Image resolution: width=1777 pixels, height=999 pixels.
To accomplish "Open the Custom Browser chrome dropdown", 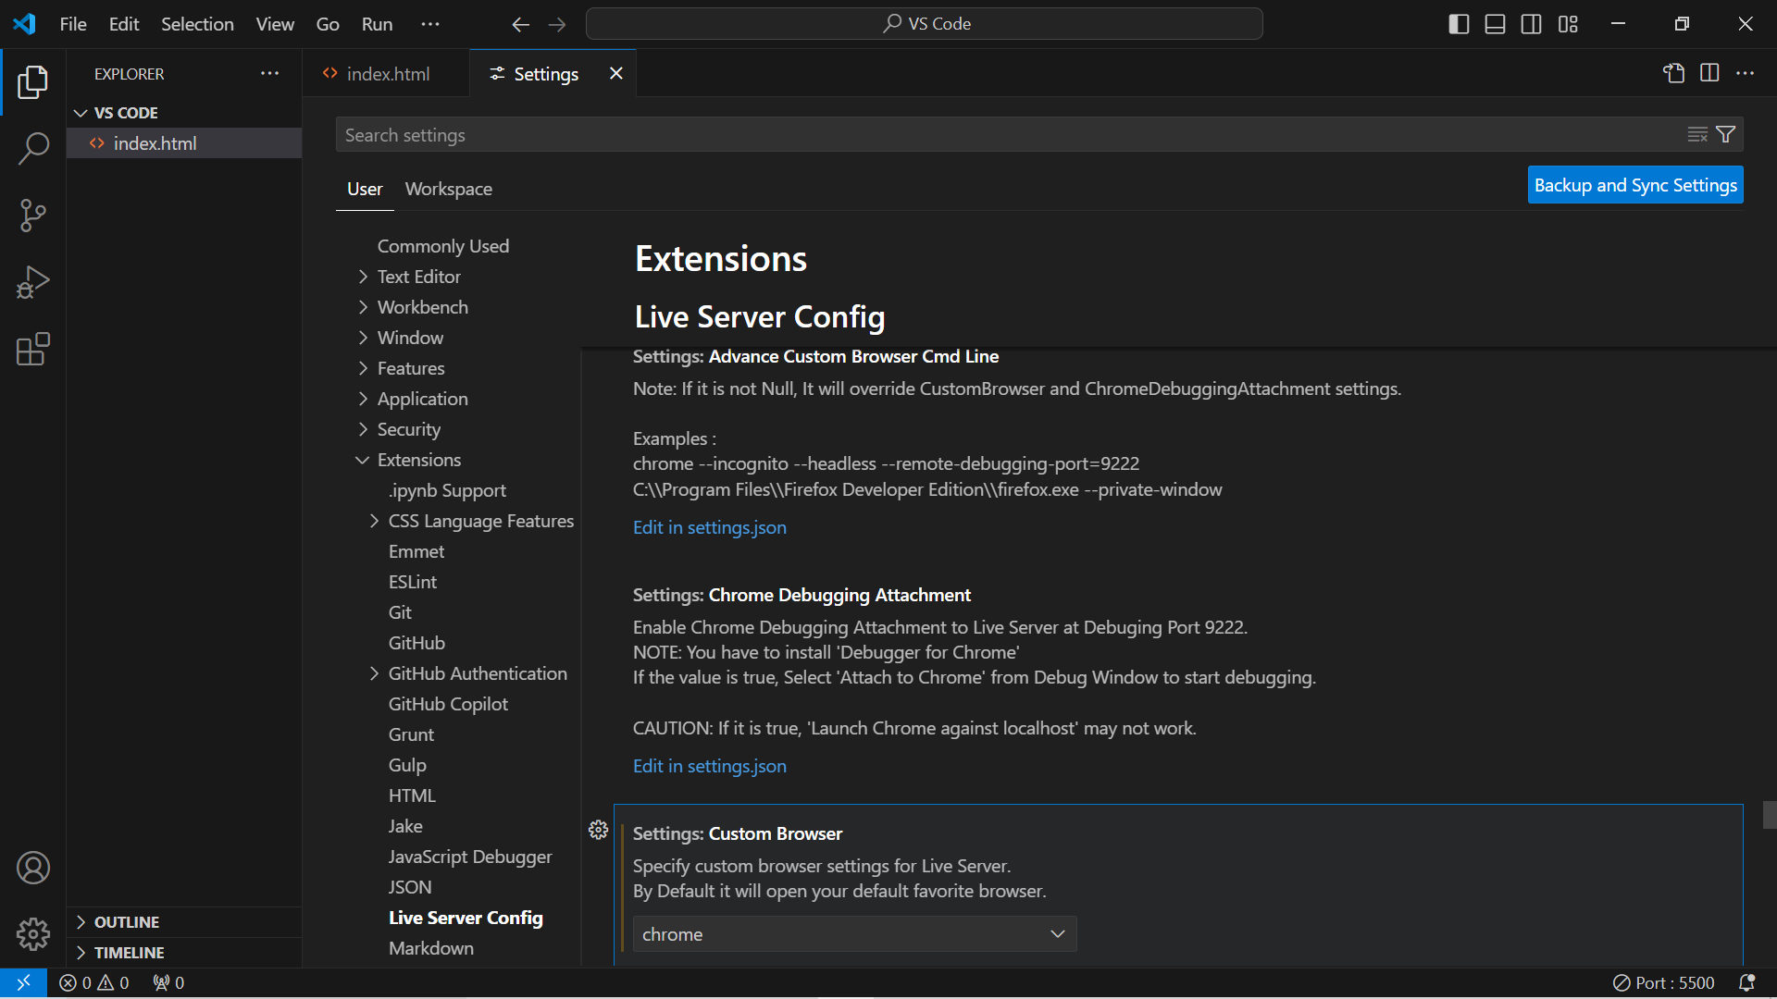I will (853, 934).
